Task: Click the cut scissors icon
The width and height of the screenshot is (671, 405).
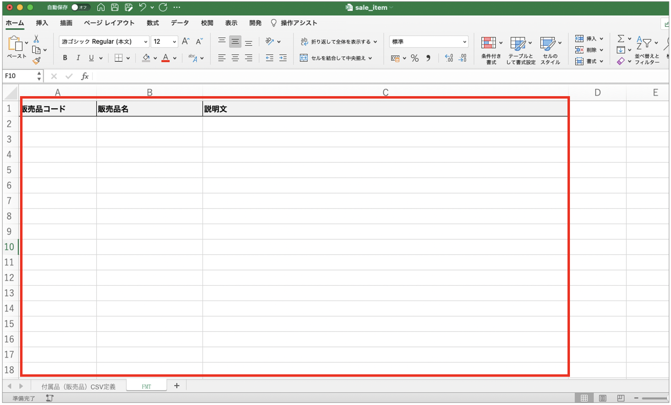Action: click(x=36, y=39)
